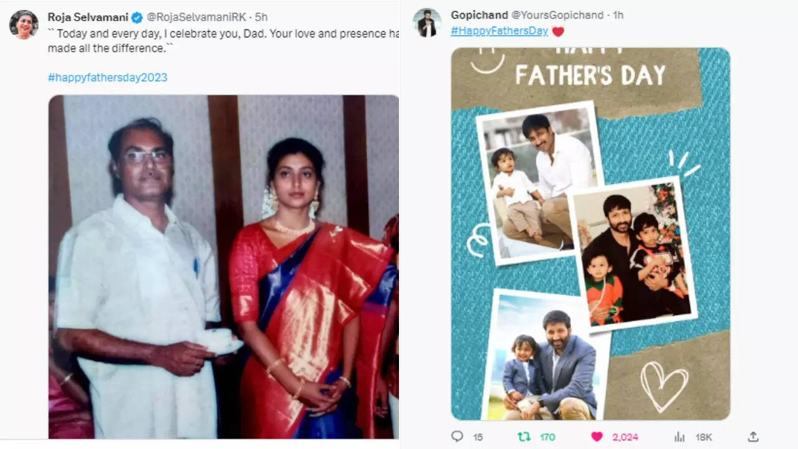Open the tweet views analytics icon
The image size is (798, 449).
(x=680, y=437)
